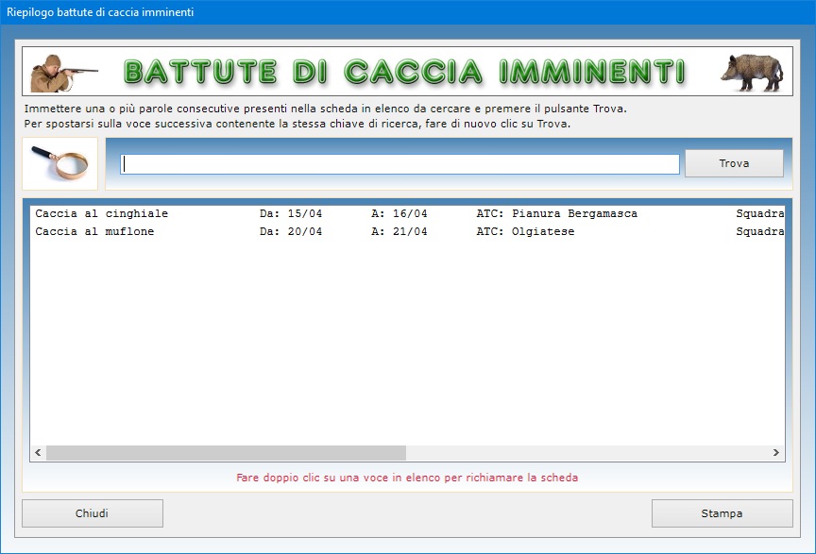Image resolution: width=816 pixels, height=554 pixels.
Task: Click the "Riepilogo battute di caccia imminenti" title bar
Action: [x=408, y=12]
